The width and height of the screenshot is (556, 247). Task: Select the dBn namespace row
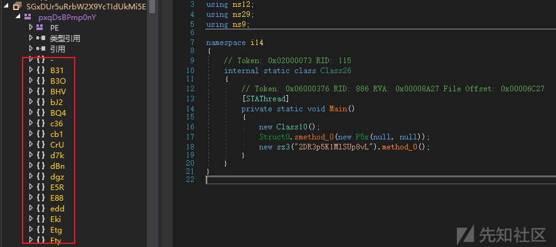pyautogui.click(x=58, y=166)
